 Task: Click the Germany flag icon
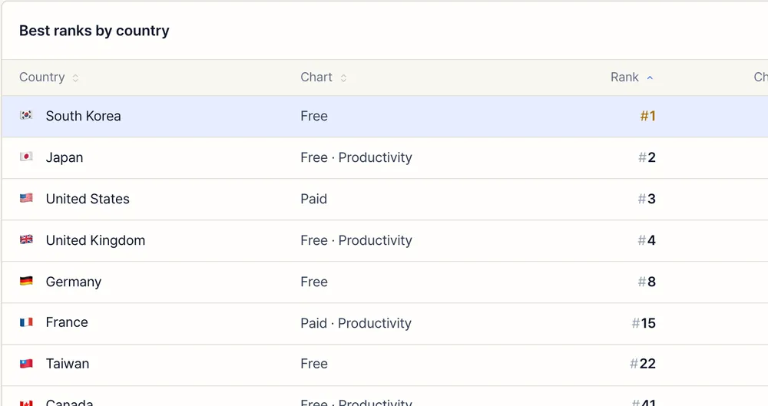26,281
